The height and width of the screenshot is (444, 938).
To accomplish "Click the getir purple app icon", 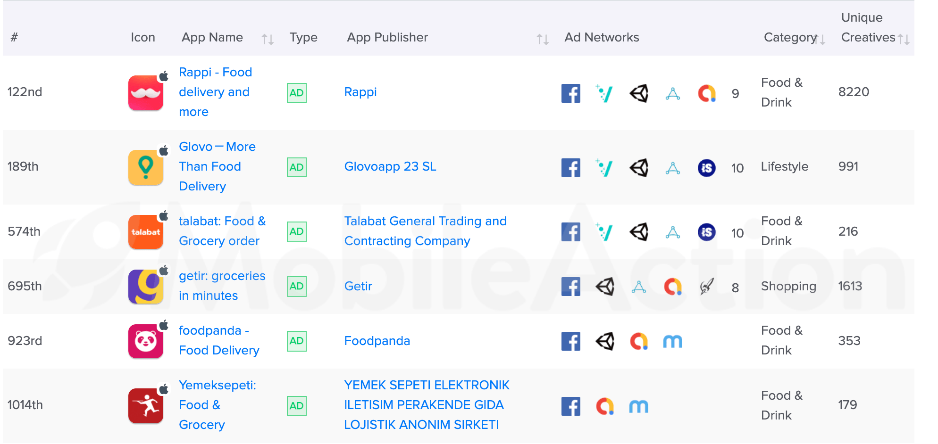I will pos(146,287).
